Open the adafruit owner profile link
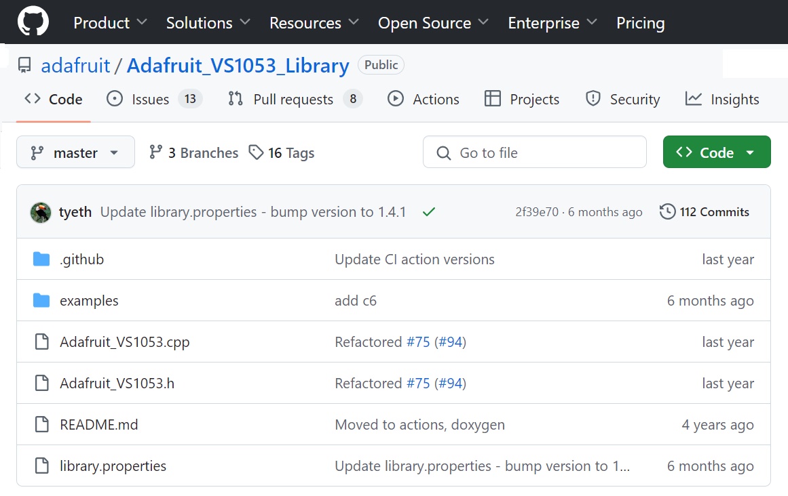 (75, 66)
